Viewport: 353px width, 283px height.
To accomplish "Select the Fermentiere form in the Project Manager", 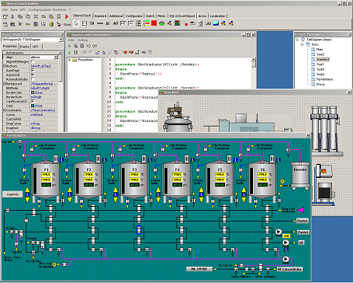I will click(x=324, y=79).
